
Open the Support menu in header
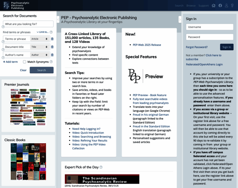204,6
